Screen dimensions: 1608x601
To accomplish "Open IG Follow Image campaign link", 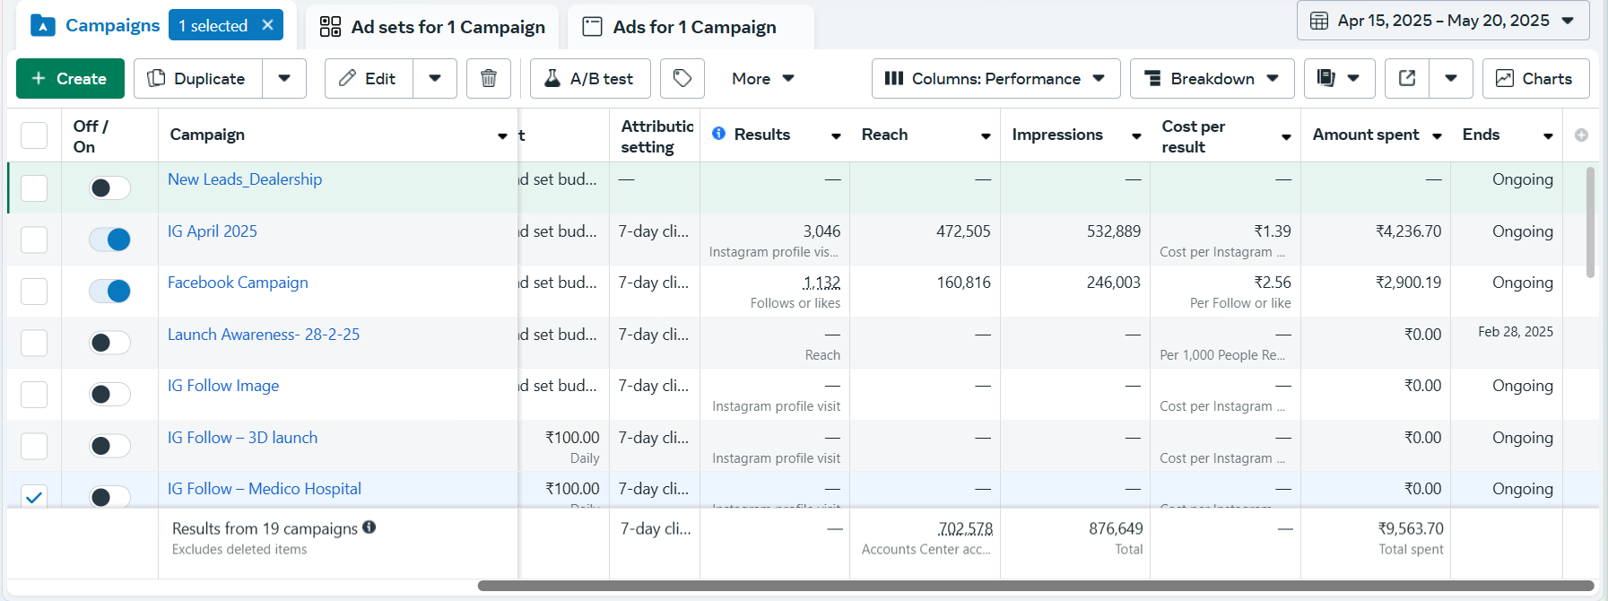I will click(223, 386).
